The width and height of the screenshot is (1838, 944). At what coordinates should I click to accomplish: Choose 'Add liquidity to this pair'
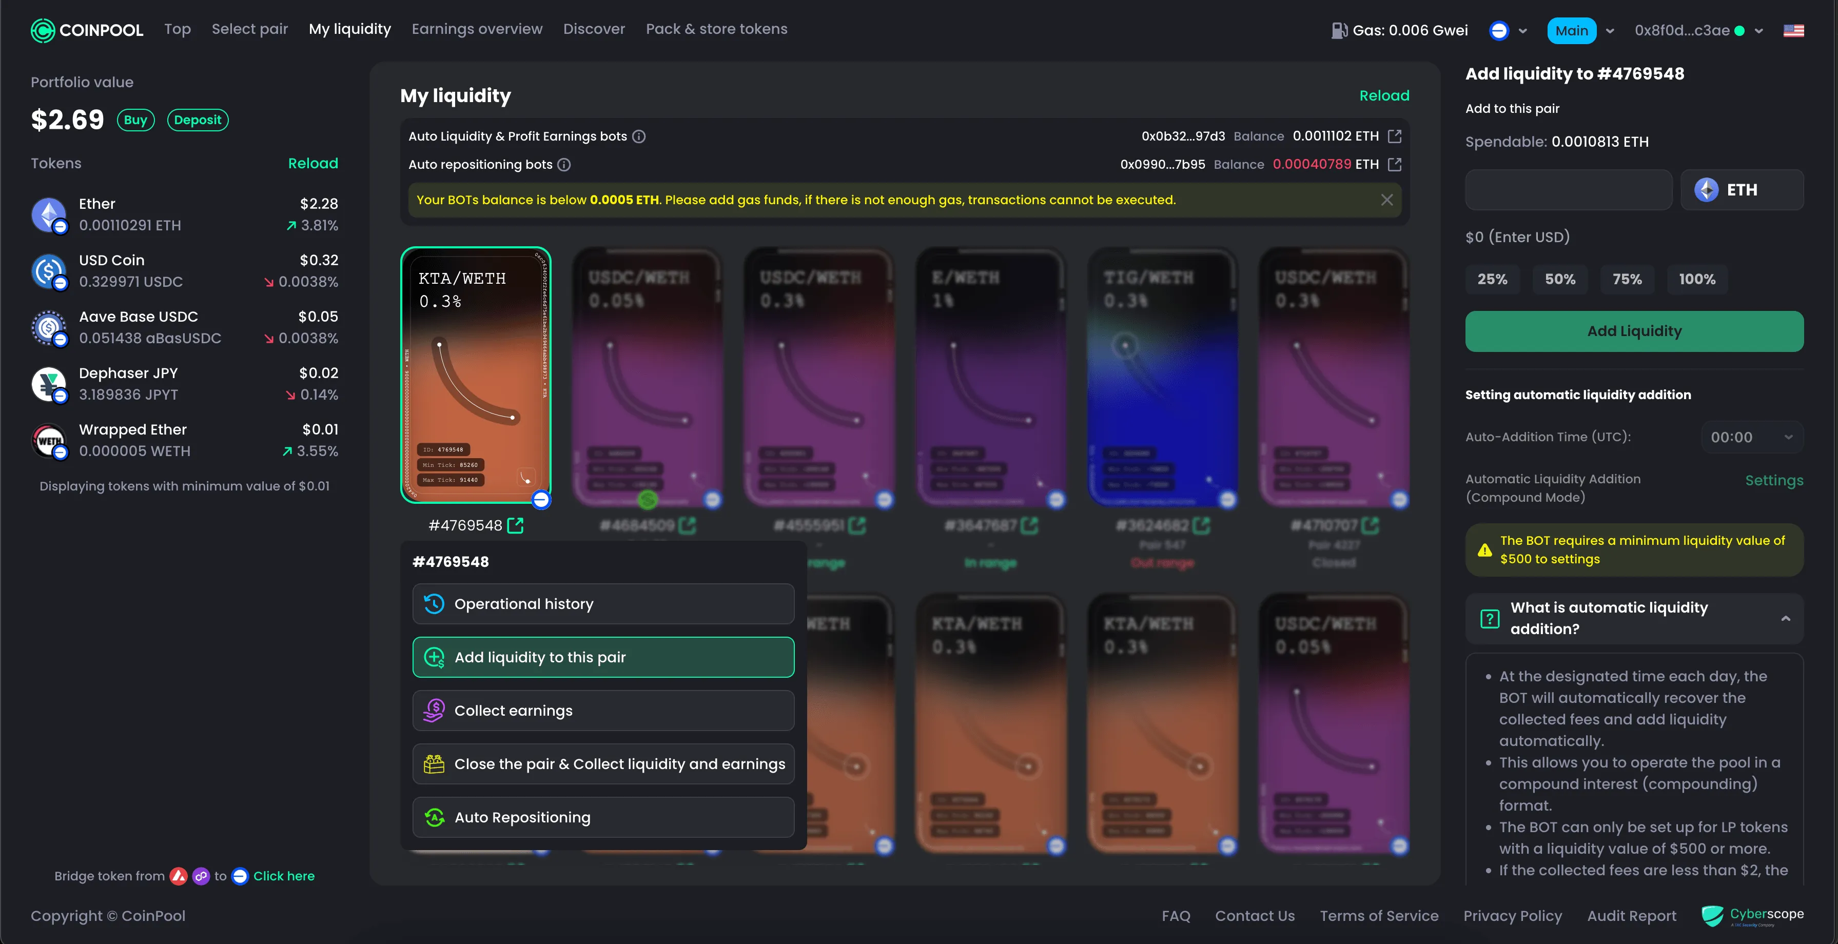[603, 657]
